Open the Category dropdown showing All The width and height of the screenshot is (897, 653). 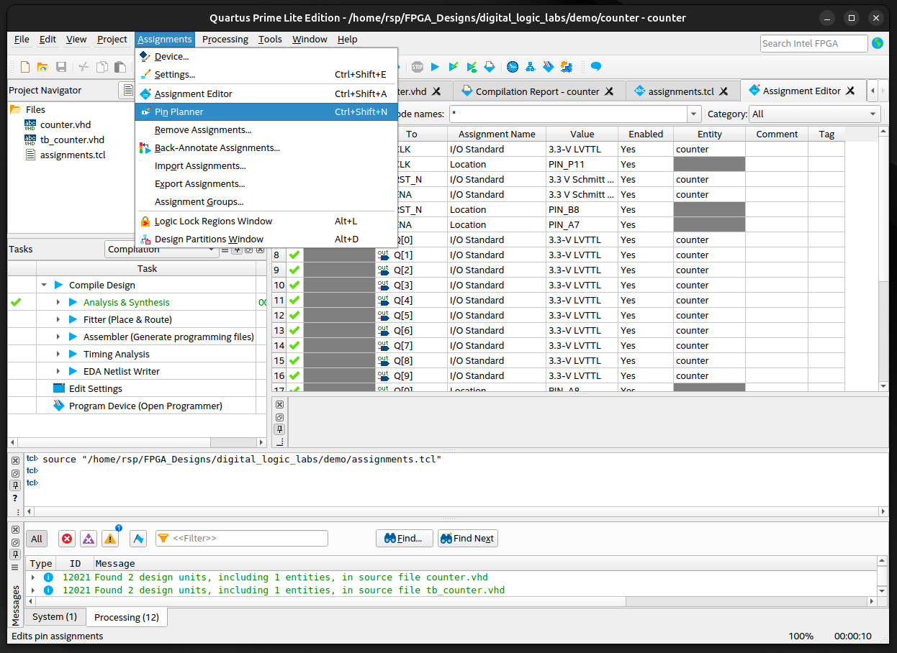pos(814,114)
